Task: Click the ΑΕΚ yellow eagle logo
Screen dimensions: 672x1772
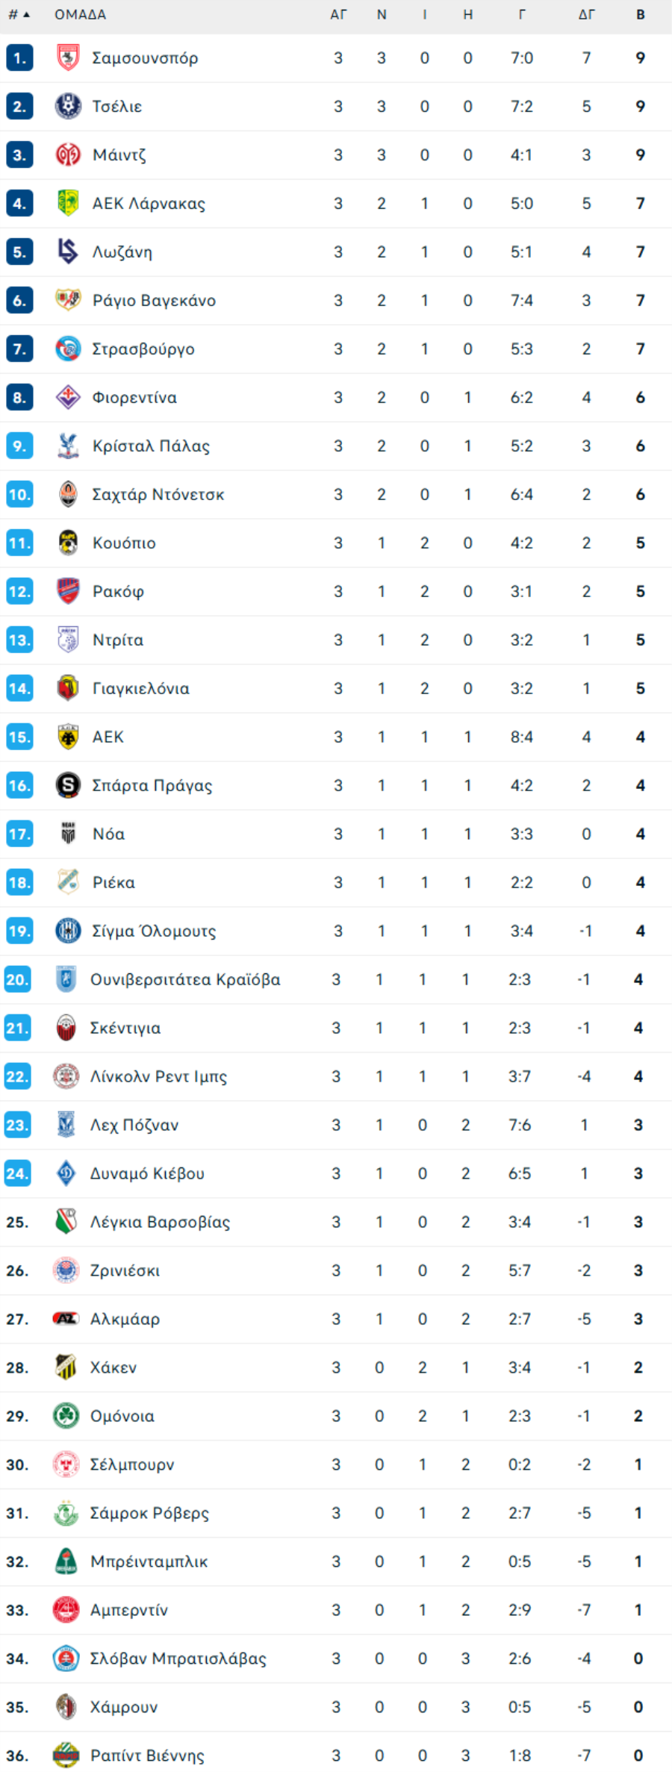Action: [68, 737]
